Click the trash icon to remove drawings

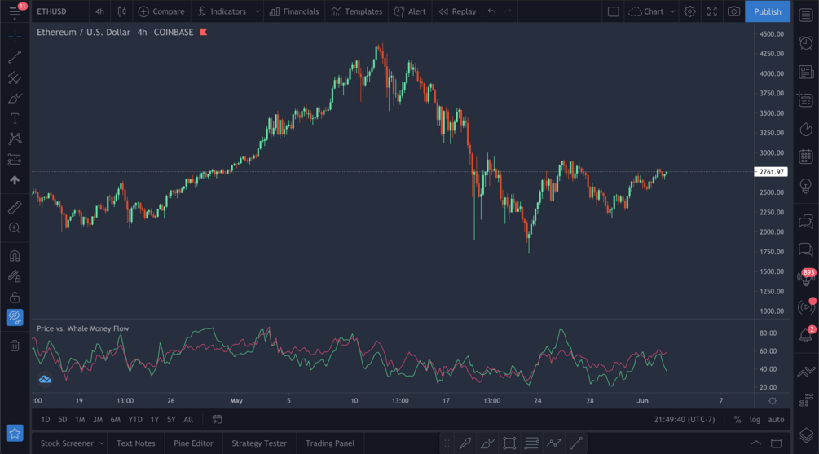click(x=15, y=346)
